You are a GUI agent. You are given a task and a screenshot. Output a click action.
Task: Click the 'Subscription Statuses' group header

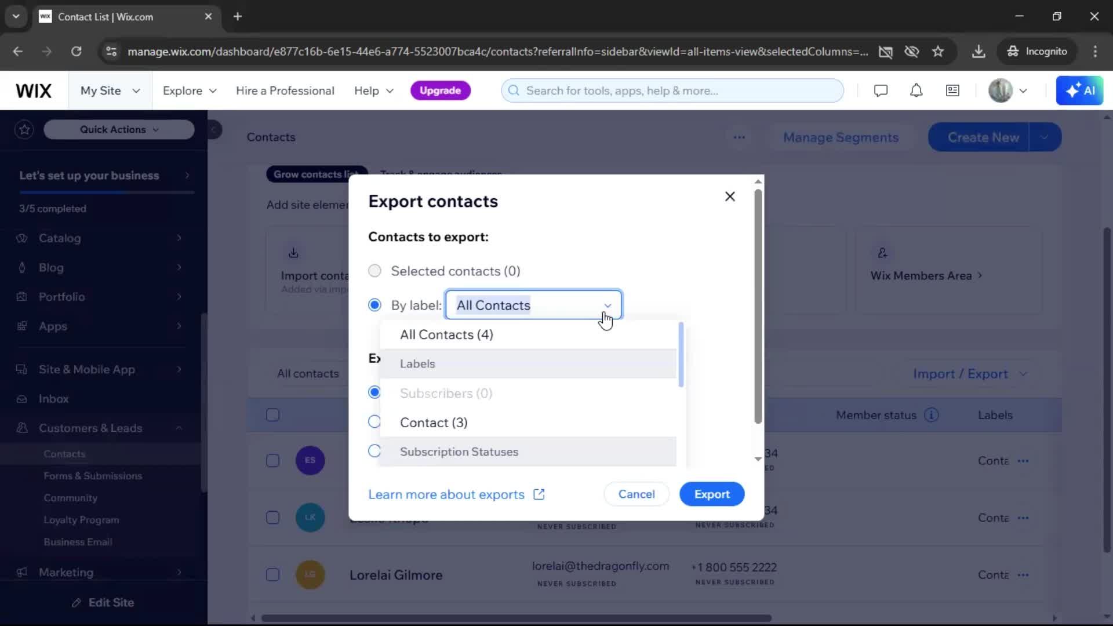[x=528, y=452]
